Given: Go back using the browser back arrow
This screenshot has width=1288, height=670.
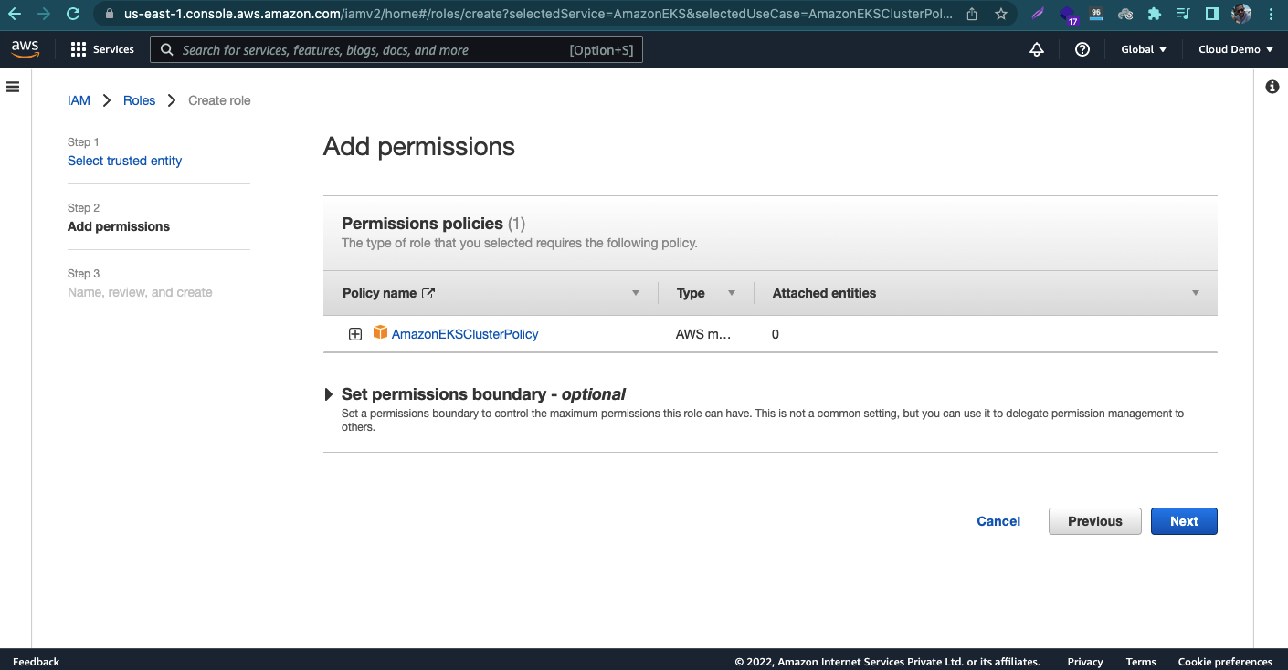Looking at the screenshot, I should click(x=15, y=14).
